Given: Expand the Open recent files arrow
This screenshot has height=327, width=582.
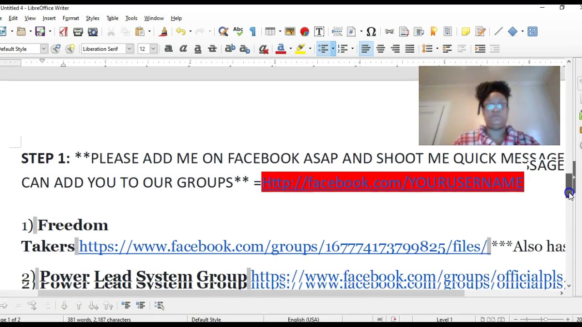Looking at the screenshot, I should pos(30,31).
